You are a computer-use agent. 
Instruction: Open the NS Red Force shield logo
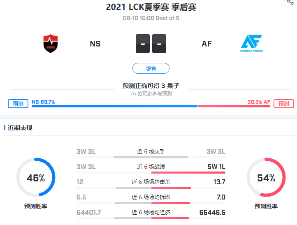(x=51, y=44)
